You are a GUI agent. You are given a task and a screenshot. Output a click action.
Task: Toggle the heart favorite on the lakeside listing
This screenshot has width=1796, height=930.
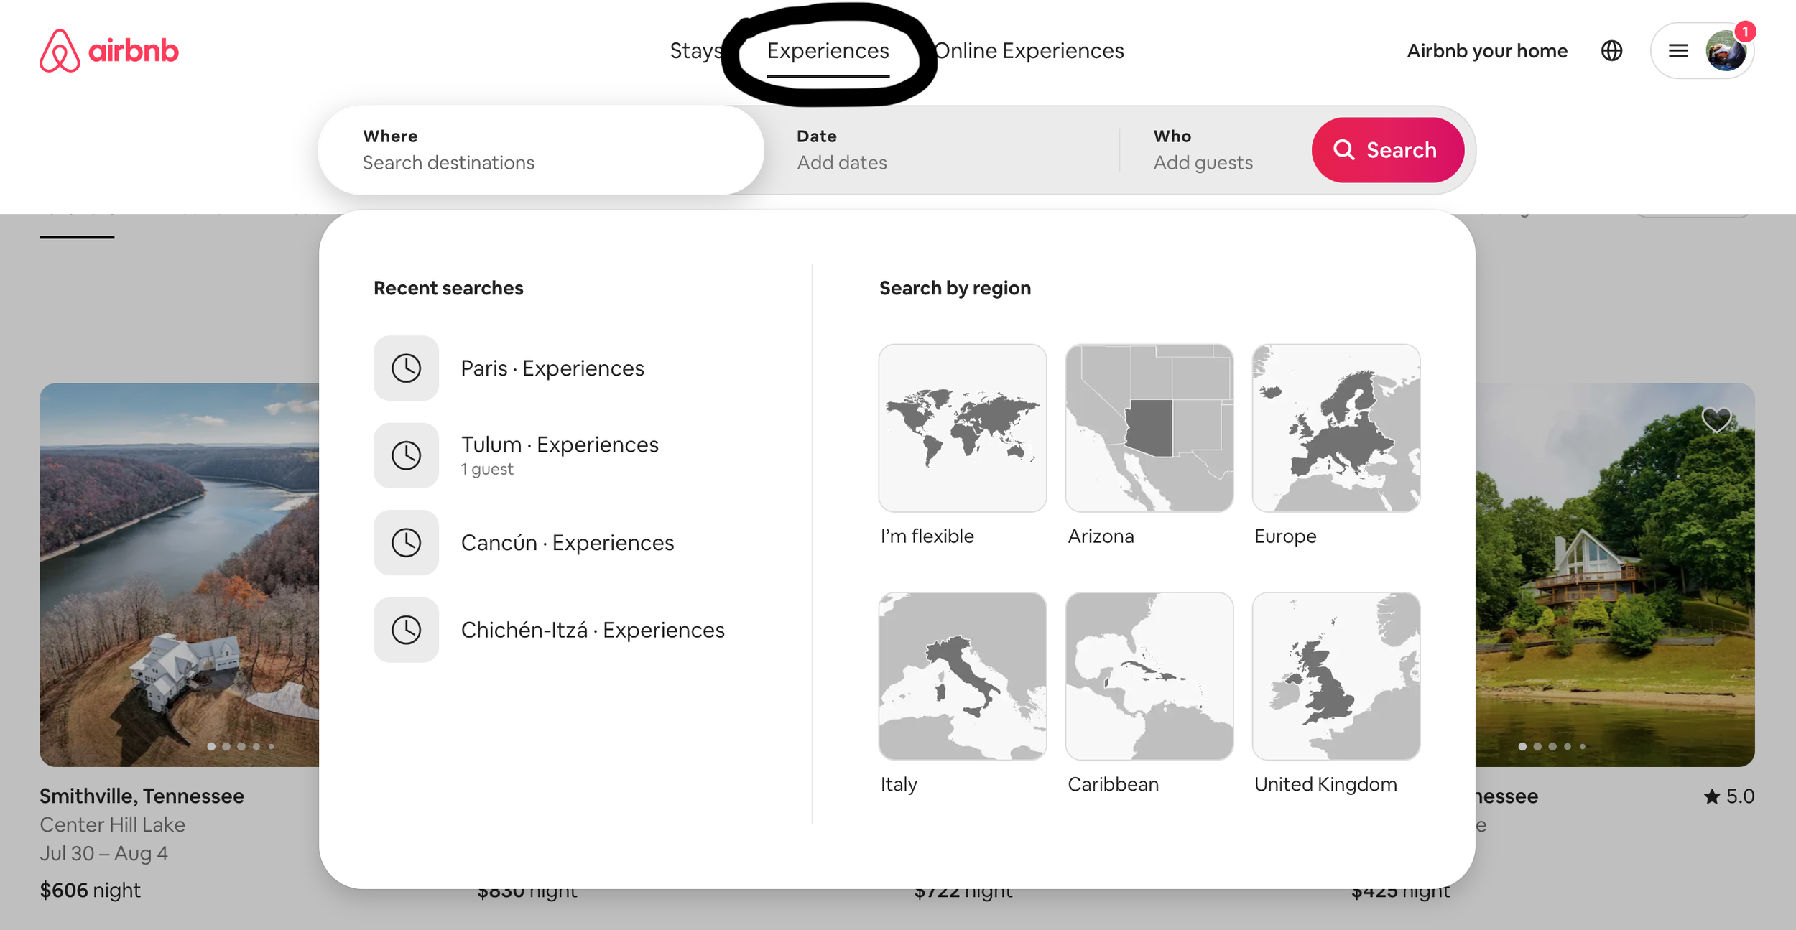[1717, 419]
